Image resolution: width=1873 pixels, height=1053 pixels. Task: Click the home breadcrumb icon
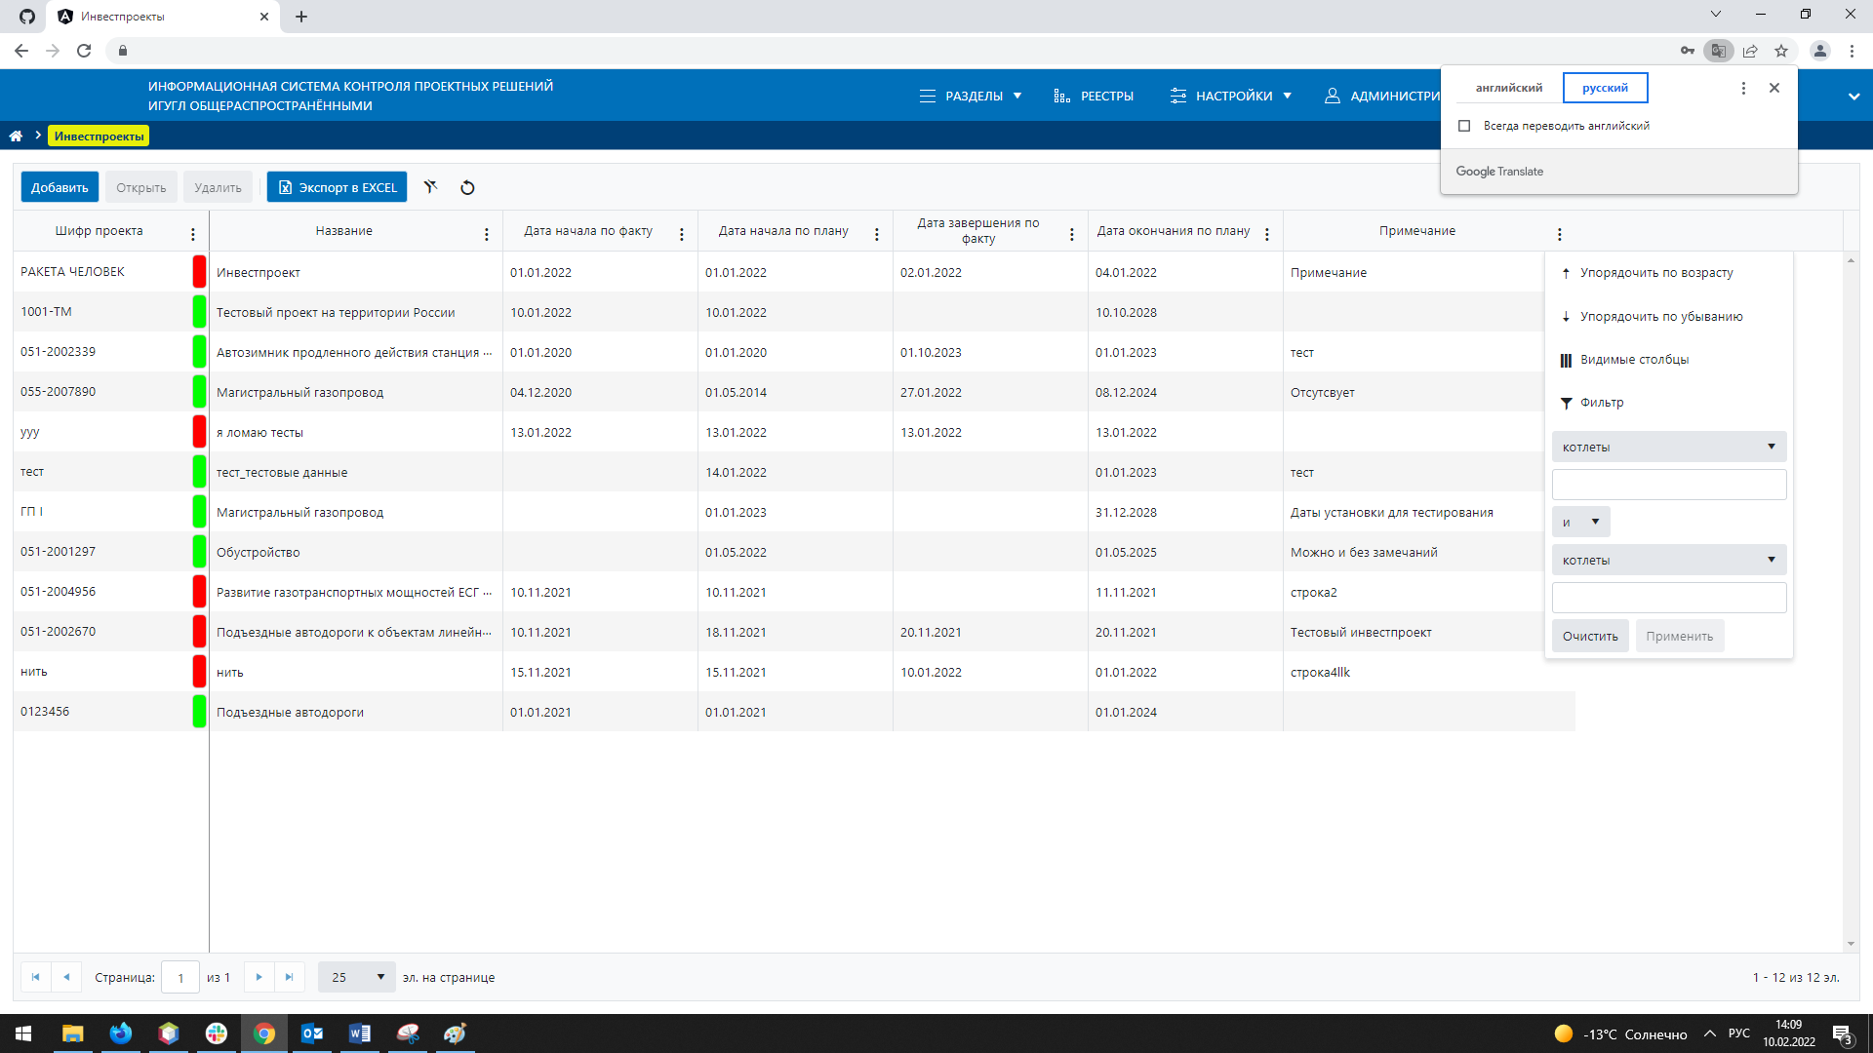tap(16, 136)
